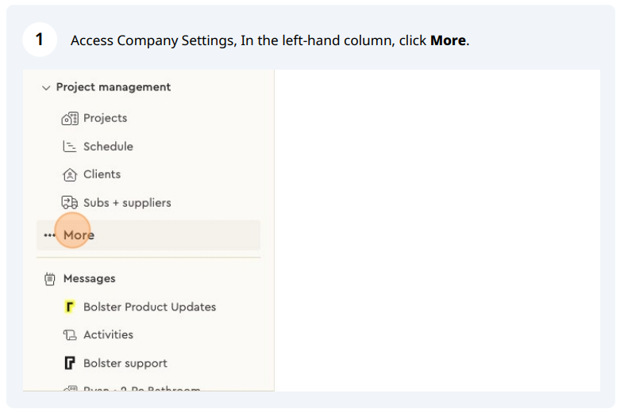Collapse the Project management chevron
This screenshot has width=624, height=416.
[x=45, y=87]
